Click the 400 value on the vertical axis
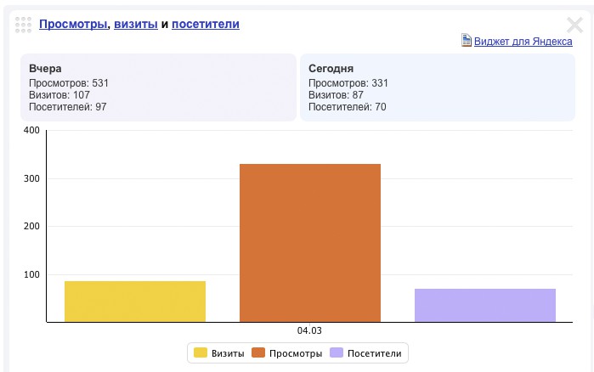Screen dimensions: 594x372 point(32,131)
